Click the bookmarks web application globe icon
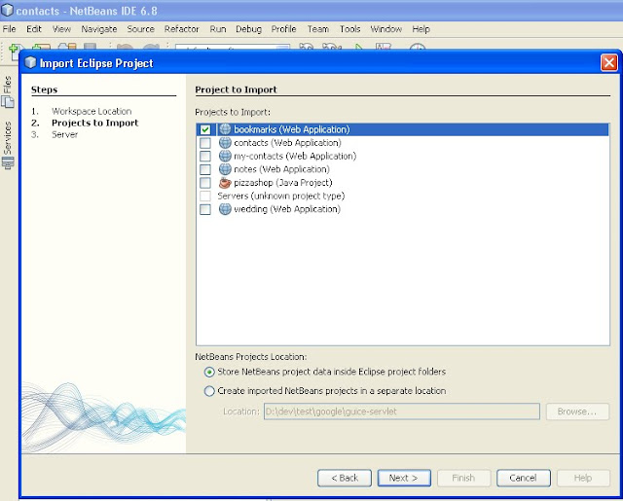The height and width of the screenshot is (501, 623). (225, 129)
